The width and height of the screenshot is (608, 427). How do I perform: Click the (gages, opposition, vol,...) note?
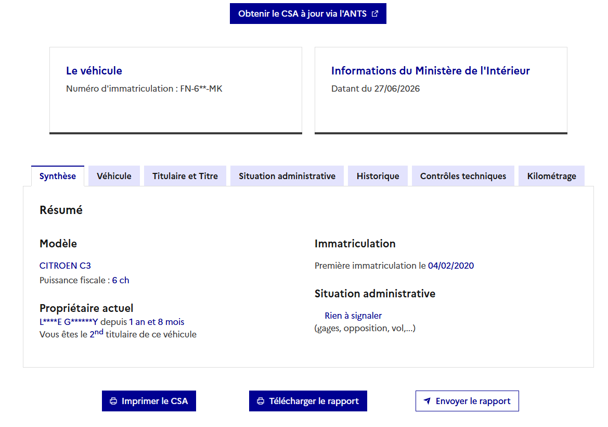coord(365,329)
